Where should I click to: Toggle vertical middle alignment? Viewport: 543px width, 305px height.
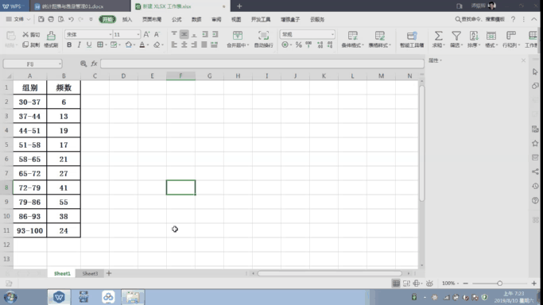point(184,34)
